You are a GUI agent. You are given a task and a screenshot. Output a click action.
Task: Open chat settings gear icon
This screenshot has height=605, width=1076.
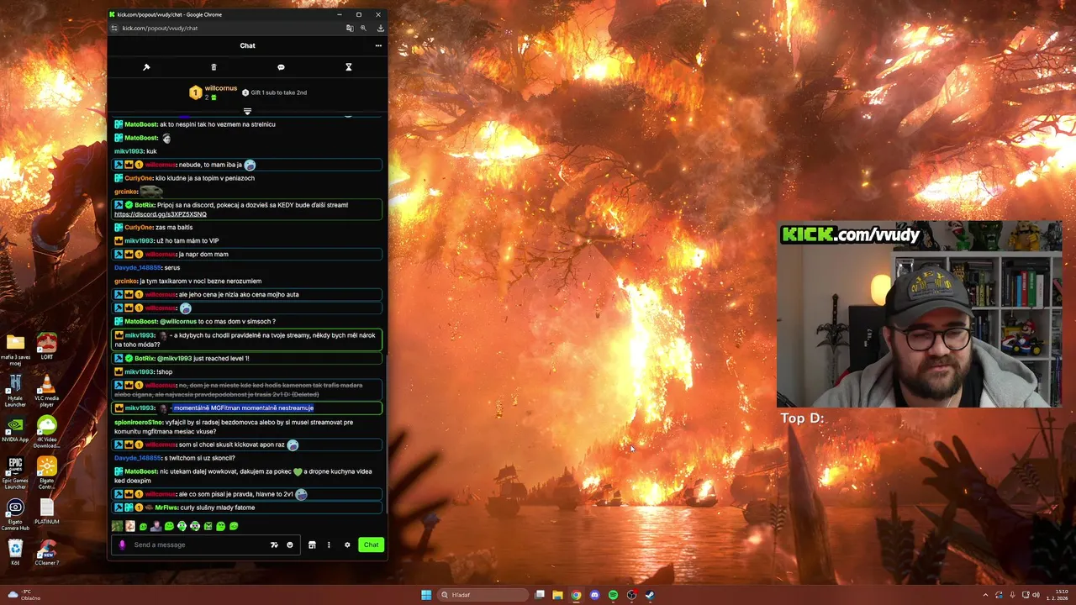(347, 544)
